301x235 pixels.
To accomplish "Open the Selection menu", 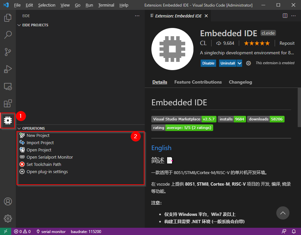I will (x=47, y=5).
